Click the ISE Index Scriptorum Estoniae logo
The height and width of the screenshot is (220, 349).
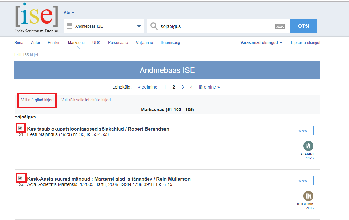tap(37, 18)
